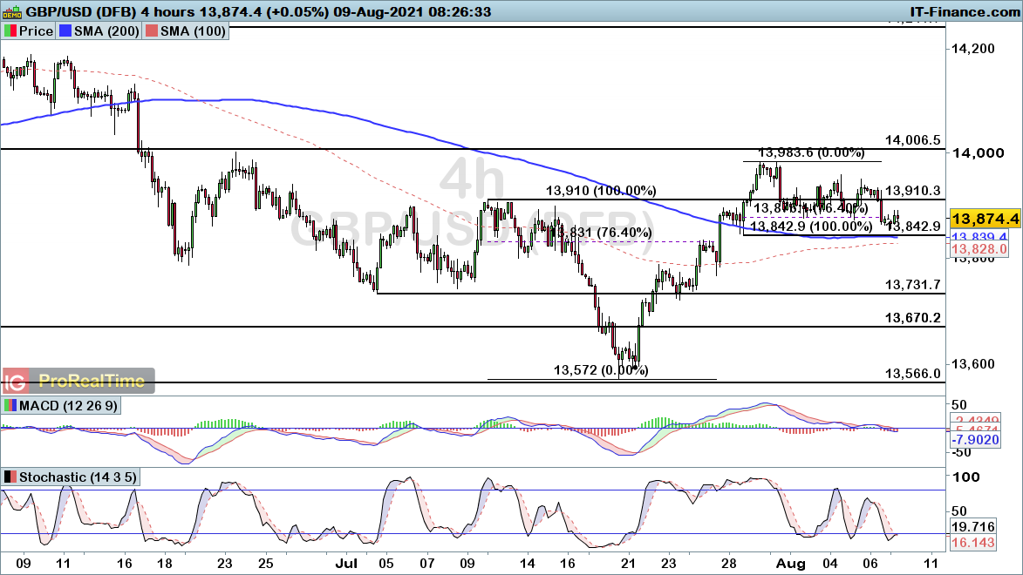1023x575 pixels.
Task: Click the Jul date axis label
Action: click(x=345, y=564)
